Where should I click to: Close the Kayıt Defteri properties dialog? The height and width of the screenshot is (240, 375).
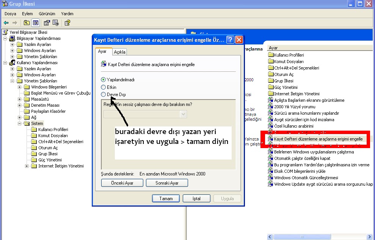pyautogui.click(x=239, y=40)
